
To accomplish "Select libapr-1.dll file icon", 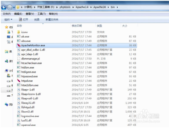I will 19,90.
